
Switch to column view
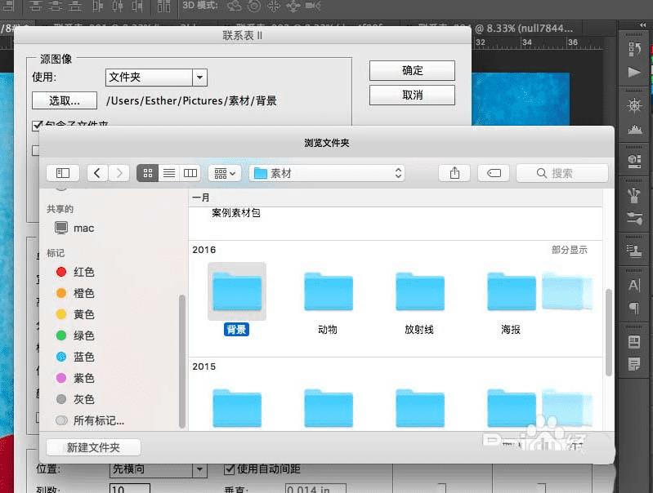point(190,173)
